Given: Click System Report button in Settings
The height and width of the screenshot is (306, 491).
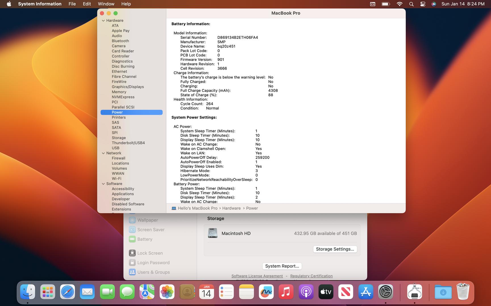Looking at the screenshot, I should coord(282,266).
